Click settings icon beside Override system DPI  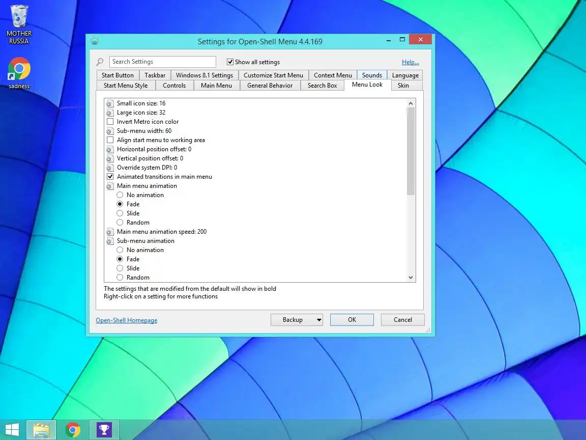point(110,168)
